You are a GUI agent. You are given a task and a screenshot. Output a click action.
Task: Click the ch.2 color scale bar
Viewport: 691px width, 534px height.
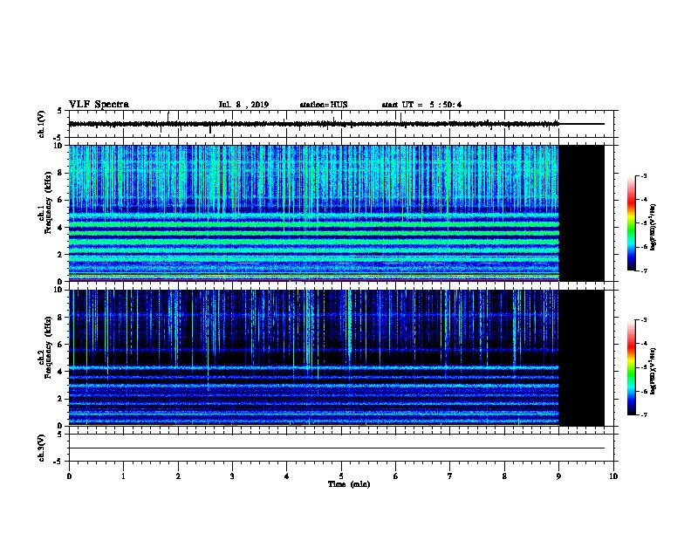(631, 367)
